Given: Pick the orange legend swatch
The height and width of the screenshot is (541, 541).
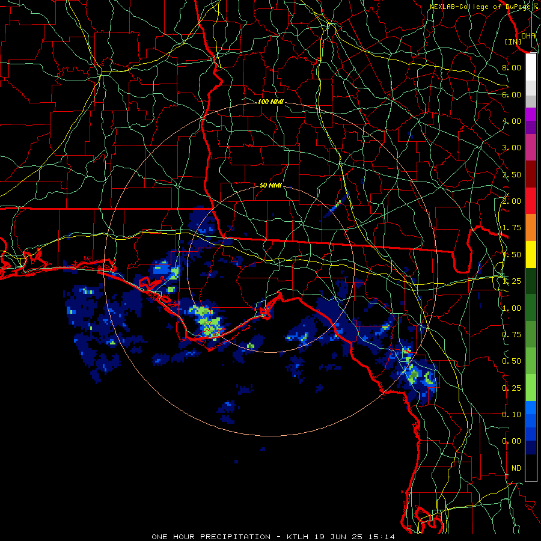Looking at the screenshot, I should coord(531,228).
